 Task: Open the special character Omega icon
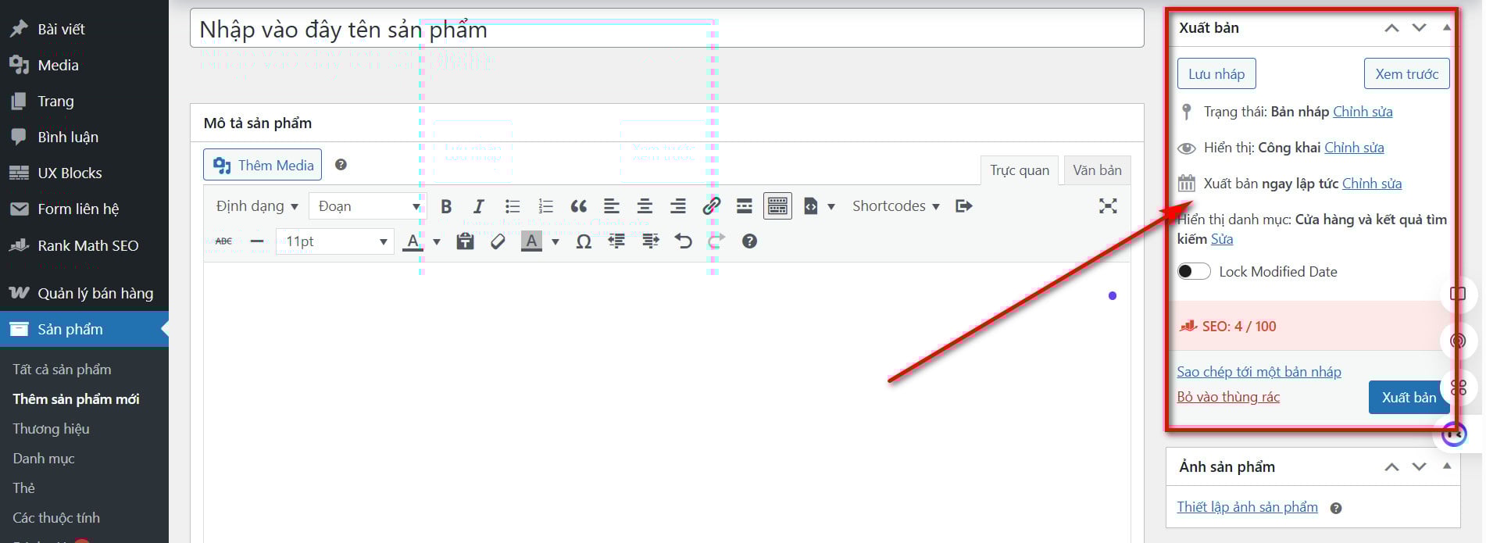584,241
